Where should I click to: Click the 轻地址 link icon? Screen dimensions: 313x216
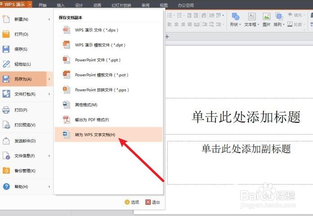(6, 64)
